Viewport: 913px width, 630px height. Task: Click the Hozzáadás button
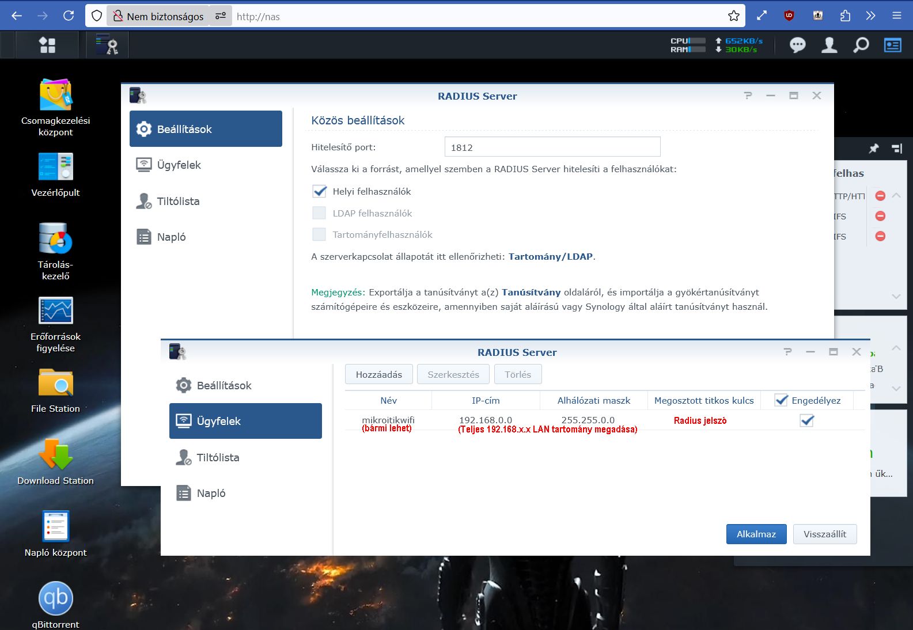click(x=378, y=374)
